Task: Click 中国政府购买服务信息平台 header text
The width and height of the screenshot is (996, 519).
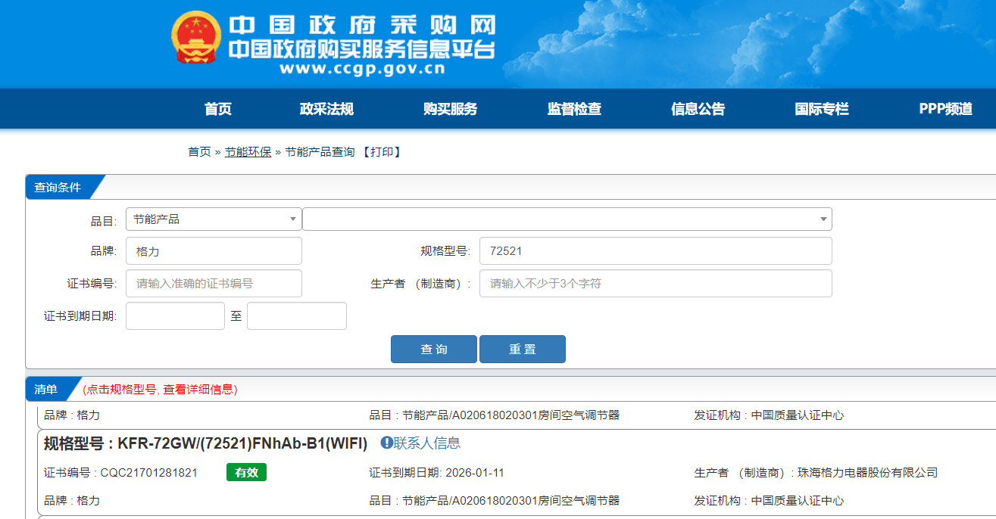Action: coord(362,50)
